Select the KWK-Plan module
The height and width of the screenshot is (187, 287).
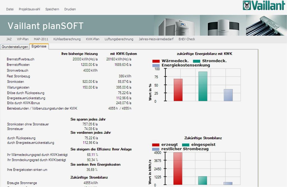92,39
